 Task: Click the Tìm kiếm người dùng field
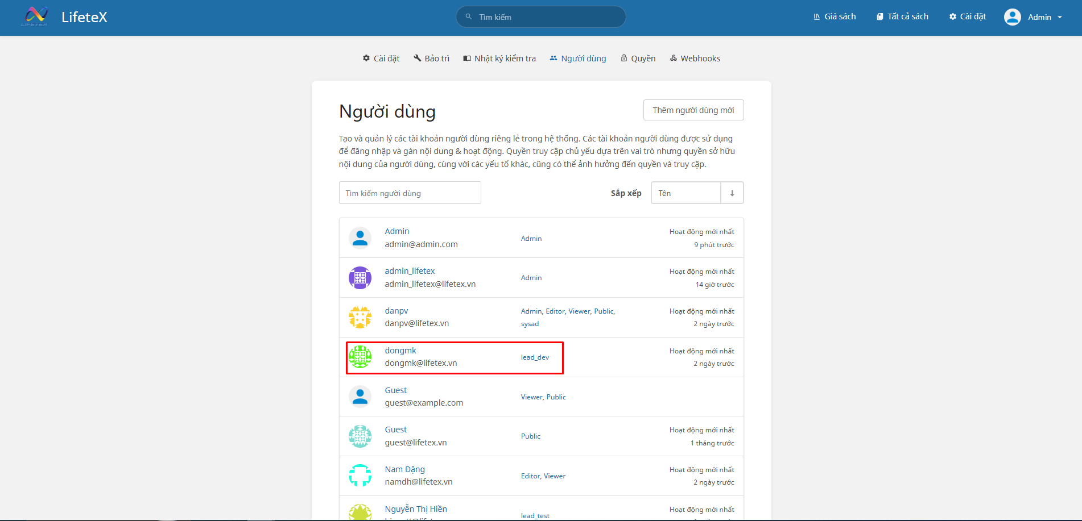click(x=410, y=193)
